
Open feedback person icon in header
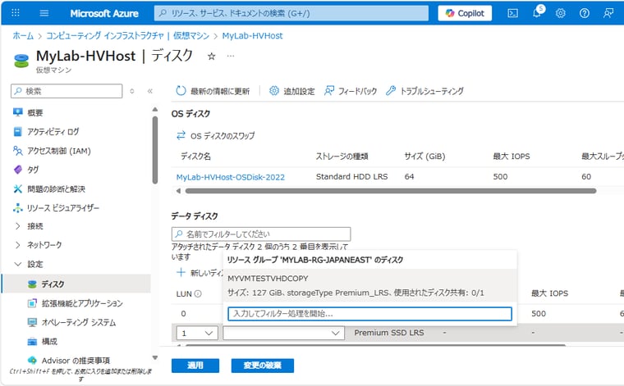tap(608, 13)
